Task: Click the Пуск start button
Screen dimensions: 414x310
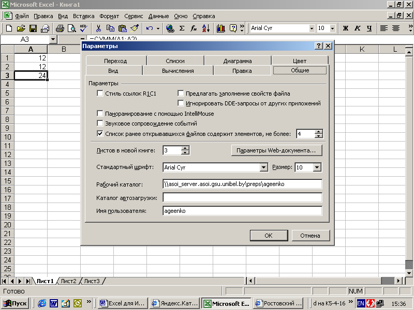Action: coord(16,303)
